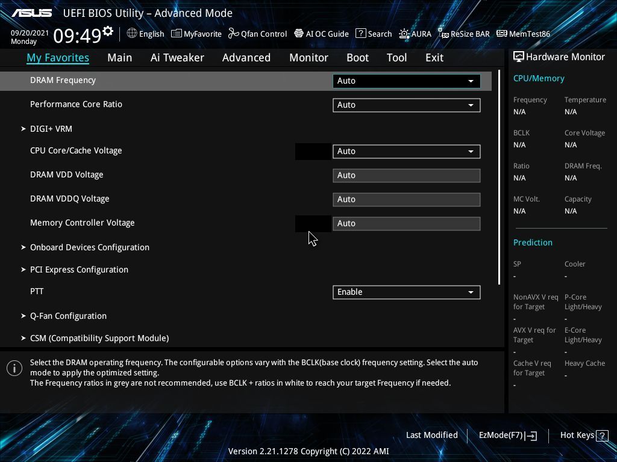Viewport: 617px width, 462px height.
Task: Open DRAM Frequency dropdown
Action: pos(407,81)
